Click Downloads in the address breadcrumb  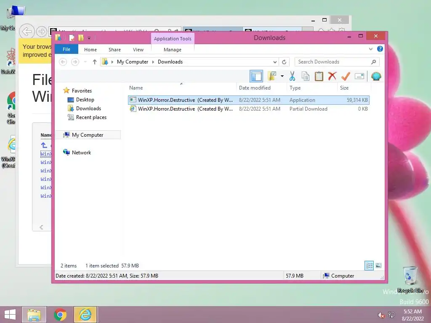(x=170, y=62)
